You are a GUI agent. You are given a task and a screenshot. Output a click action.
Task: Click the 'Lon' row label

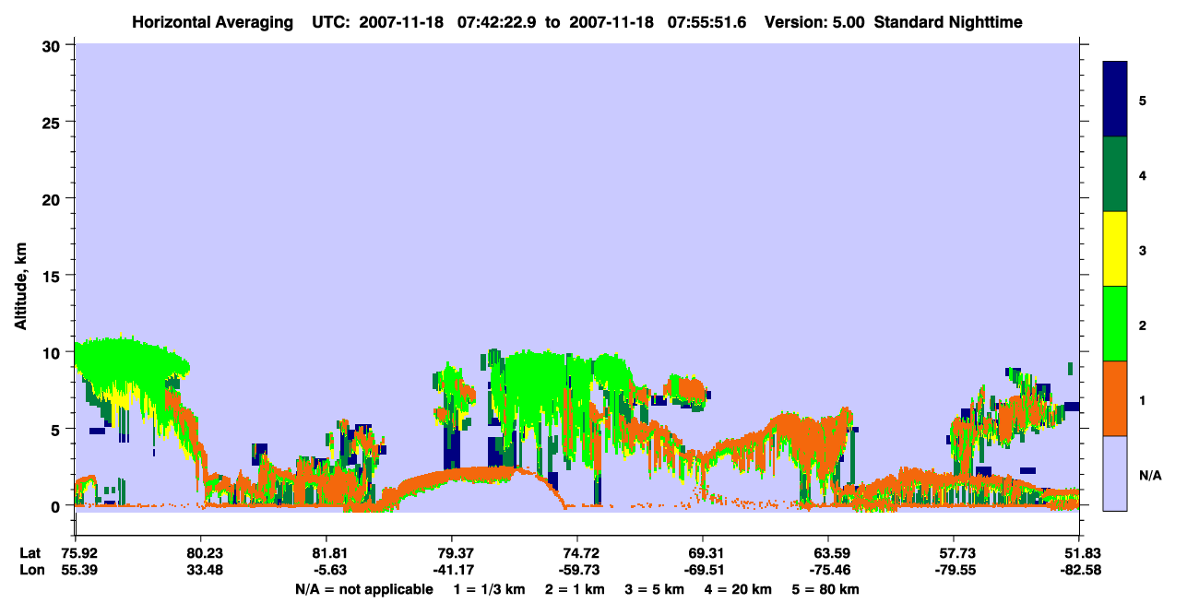point(30,570)
